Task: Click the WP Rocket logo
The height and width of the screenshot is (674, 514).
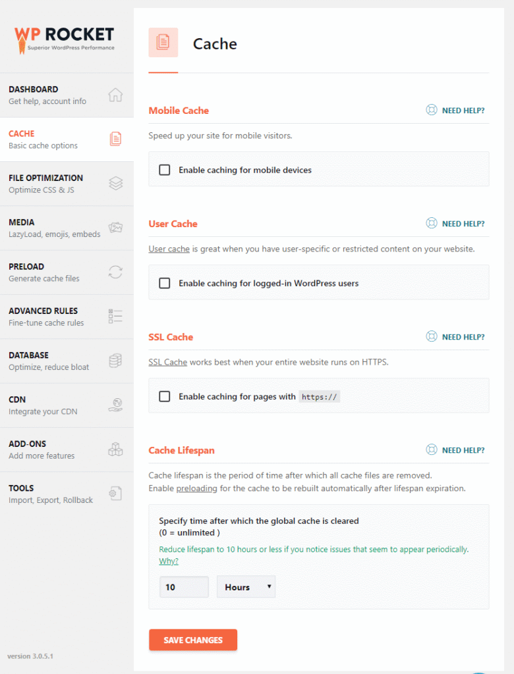Action: (x=65, y=39)
